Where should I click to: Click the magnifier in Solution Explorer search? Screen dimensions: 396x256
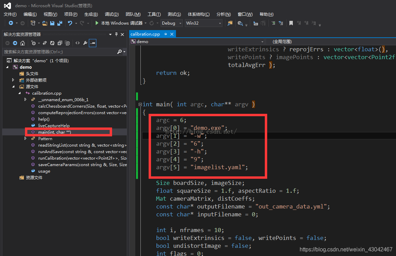(x=120, y=52)
